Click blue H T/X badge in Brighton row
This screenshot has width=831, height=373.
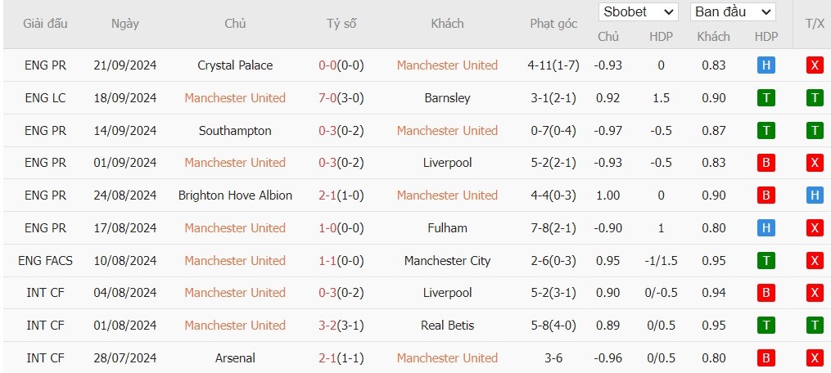click(815, 195)
